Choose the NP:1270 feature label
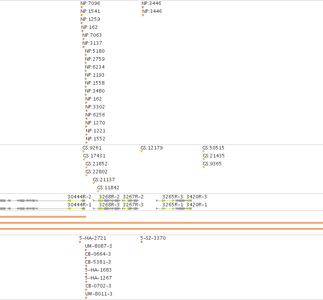 (95, 123)
